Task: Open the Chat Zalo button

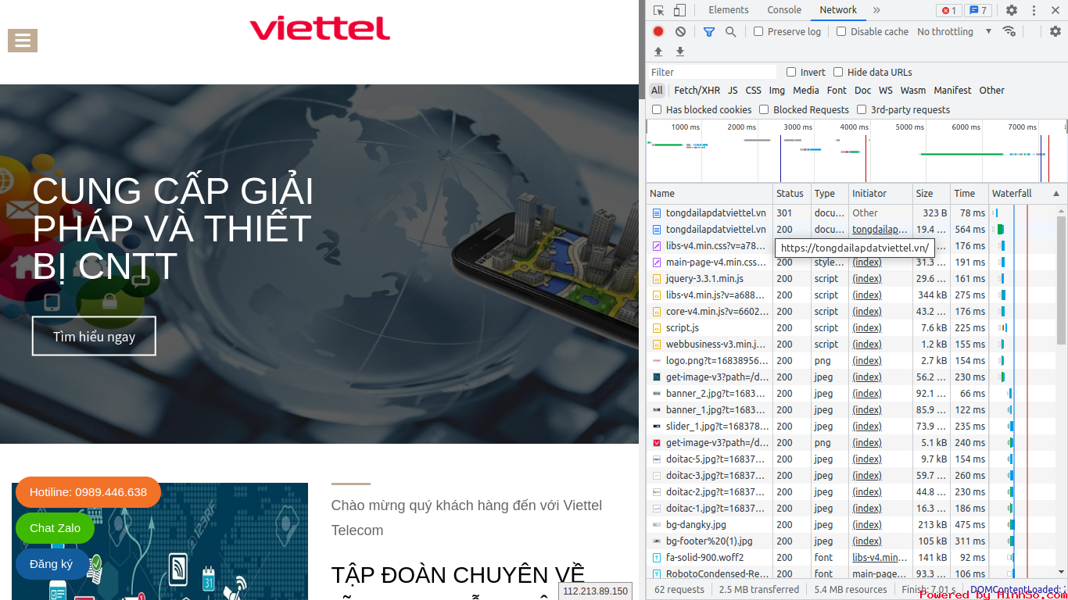Action: click(55, 528)
